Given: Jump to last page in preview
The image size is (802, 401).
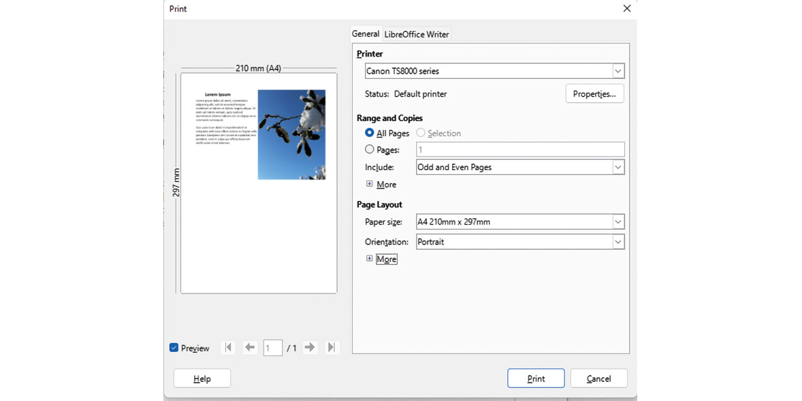Looking at the screenshot, I should [332, 348].
